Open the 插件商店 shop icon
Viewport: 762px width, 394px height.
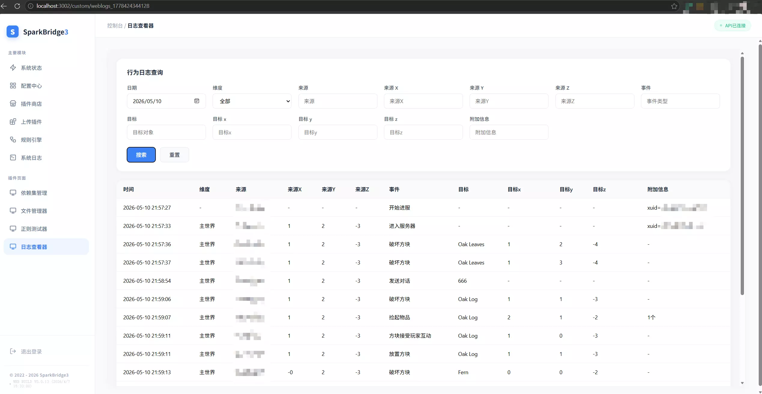tap(13, 103)
